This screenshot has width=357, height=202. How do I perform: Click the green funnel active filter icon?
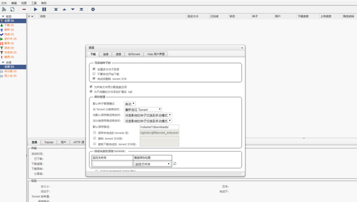coord(2,48)
